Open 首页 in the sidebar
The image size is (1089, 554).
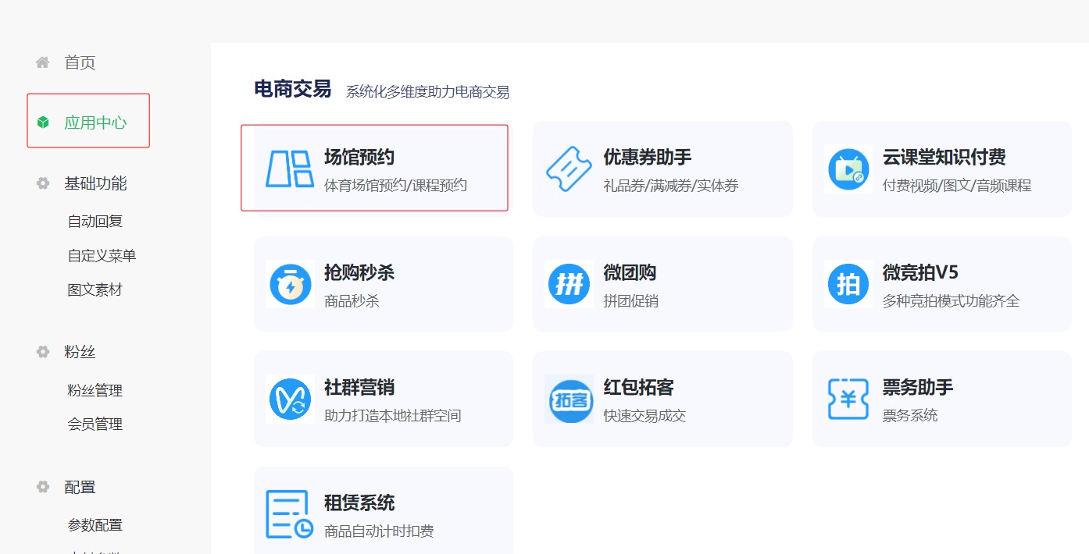click(x=80, y=62)
